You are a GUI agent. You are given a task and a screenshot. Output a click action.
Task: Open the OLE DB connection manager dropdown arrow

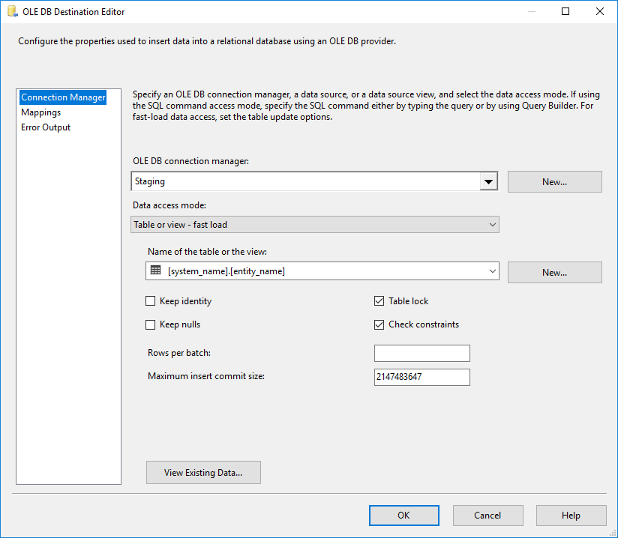(x=488, y=181)
